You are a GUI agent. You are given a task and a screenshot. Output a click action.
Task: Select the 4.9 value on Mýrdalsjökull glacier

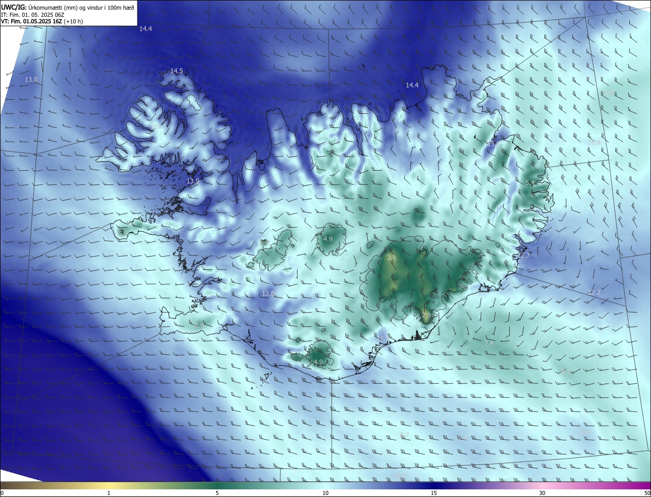tap(318, 362)
